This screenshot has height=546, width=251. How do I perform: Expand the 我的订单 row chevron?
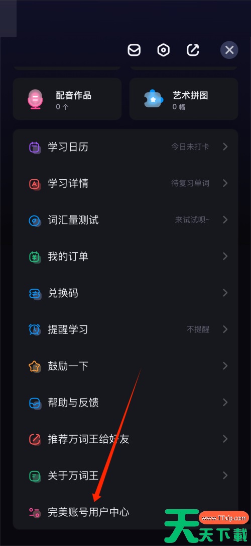(x=225, y=256)
